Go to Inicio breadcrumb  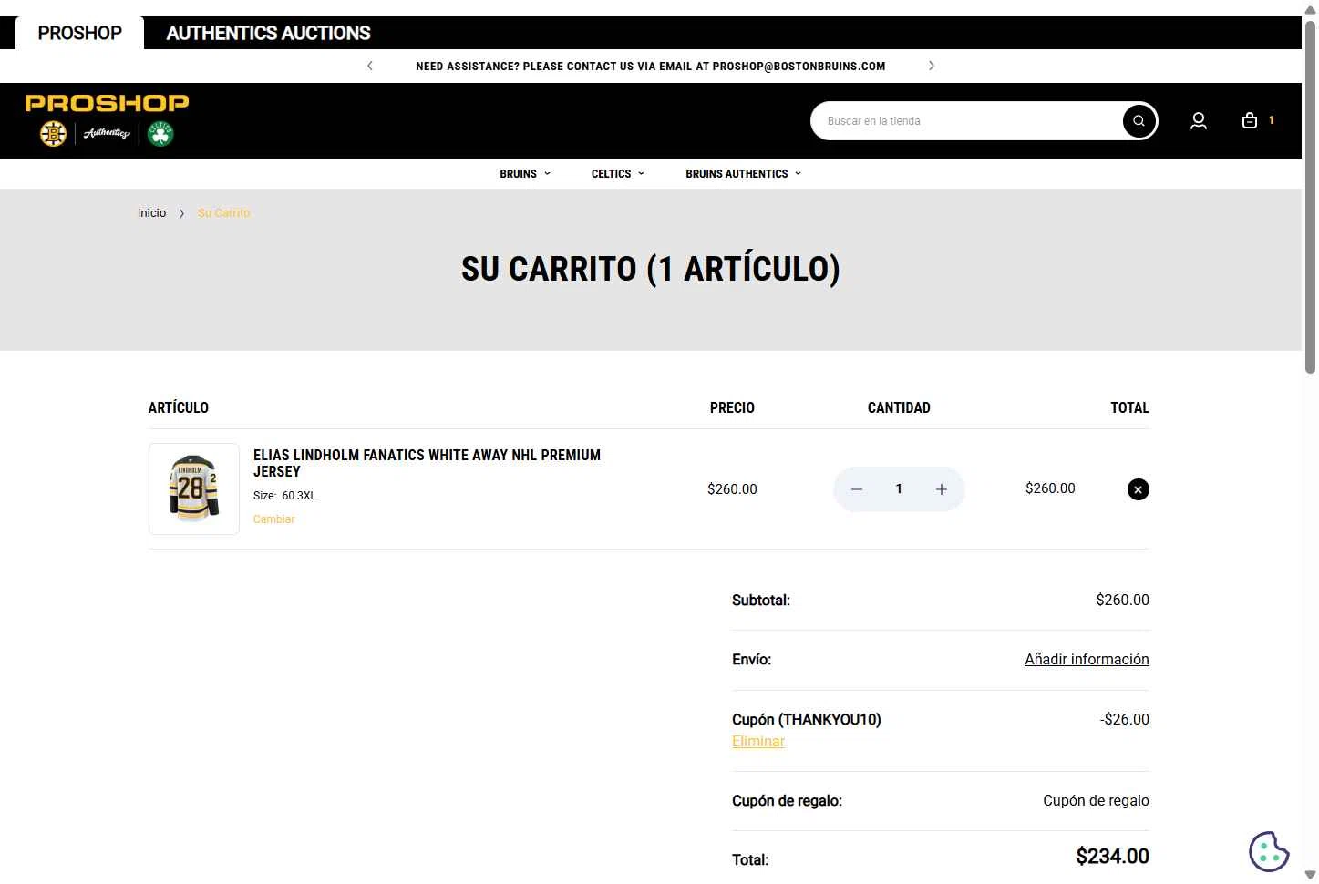point(151,213)
